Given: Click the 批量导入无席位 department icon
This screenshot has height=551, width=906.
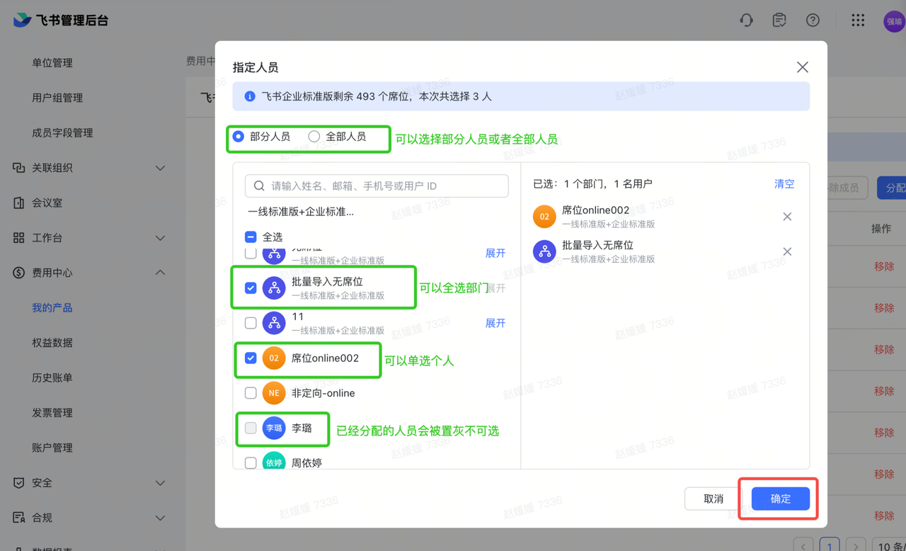Looking at the screenshot, I should pos(274,288).
